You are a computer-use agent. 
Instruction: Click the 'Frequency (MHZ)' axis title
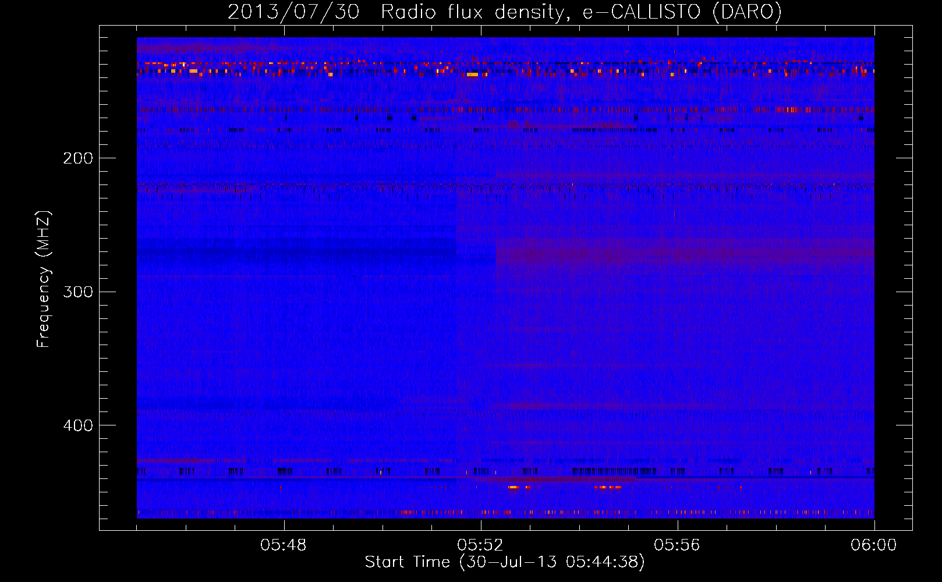click(x=44, y=279)
